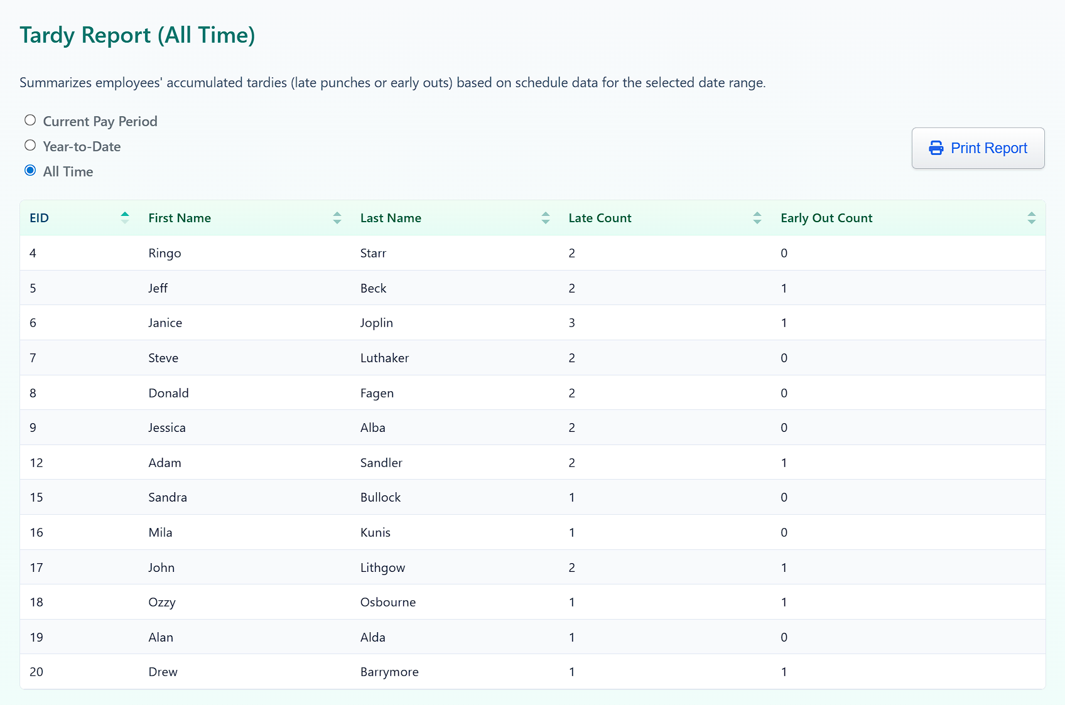Click Janice in the First Name column
Image resolution: width=1065 pixels, height=705 pixels.
tap(165, 323)
